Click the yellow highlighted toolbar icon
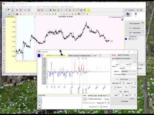 tap(89, 10)
